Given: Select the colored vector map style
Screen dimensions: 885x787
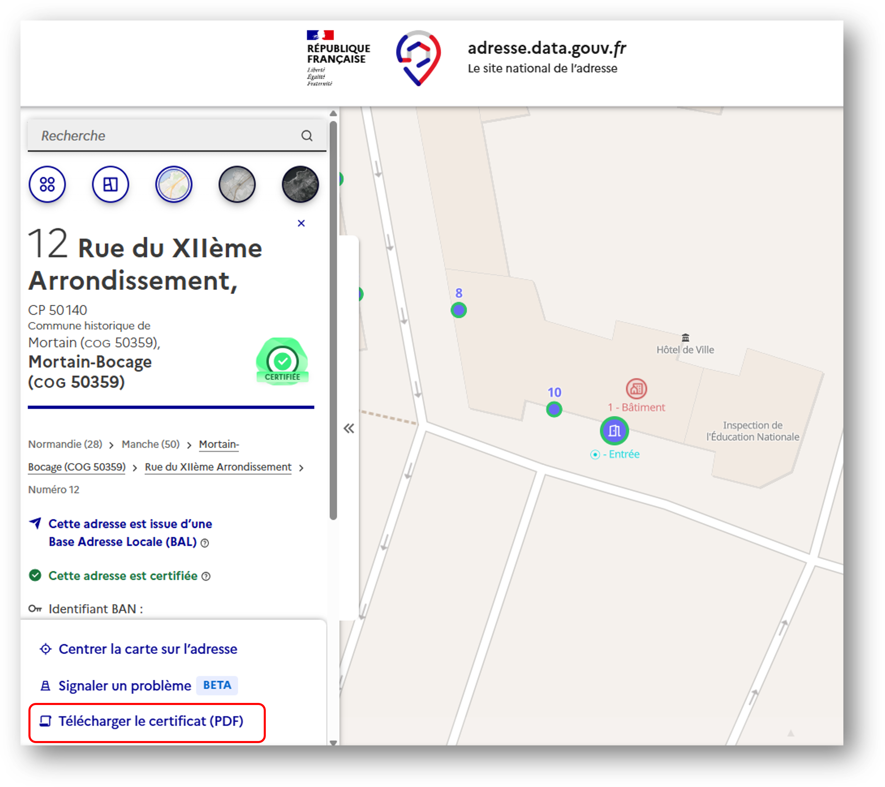Looking at the screenshot, I should click(x=173, y=185).
